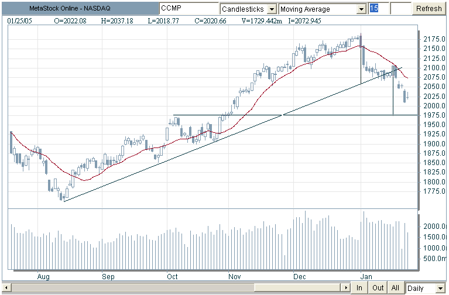Click the CCMP symbol input field
This screenshot has width=449, height=295.
[187, 9]
